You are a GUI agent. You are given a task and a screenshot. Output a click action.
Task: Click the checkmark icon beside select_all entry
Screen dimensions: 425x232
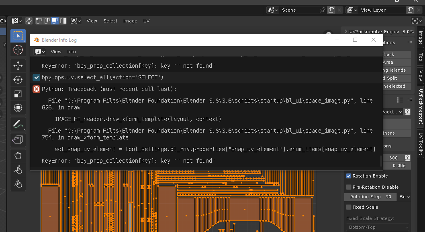coord(36,78)
